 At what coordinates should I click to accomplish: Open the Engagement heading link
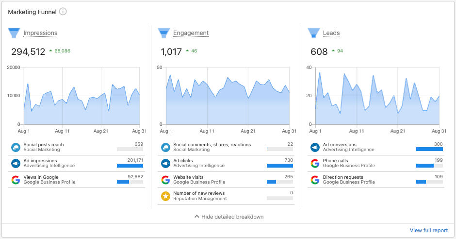click(191, 33)
